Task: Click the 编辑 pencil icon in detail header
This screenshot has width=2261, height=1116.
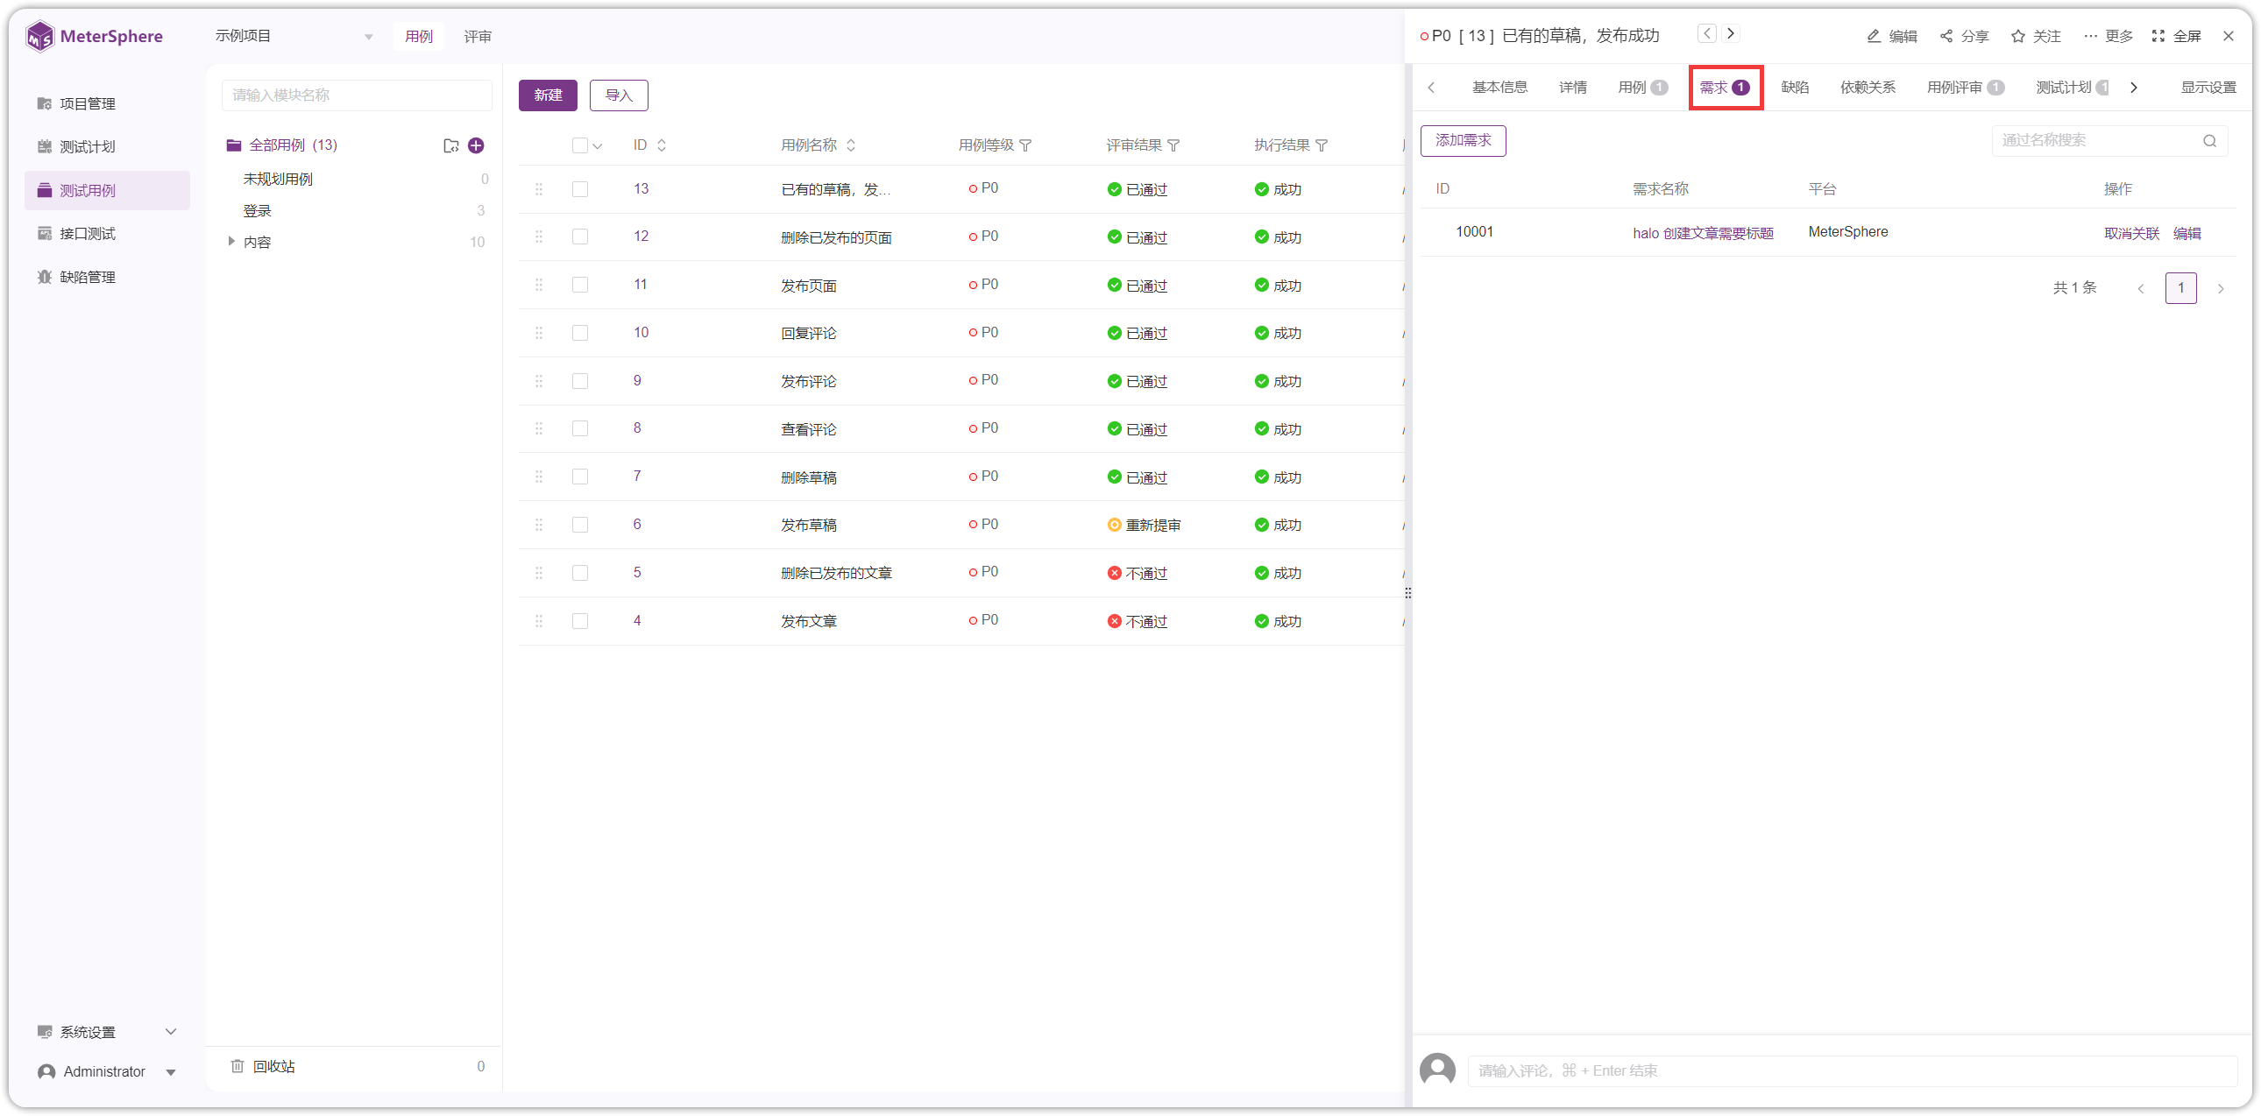Action: click(1873, 36)
